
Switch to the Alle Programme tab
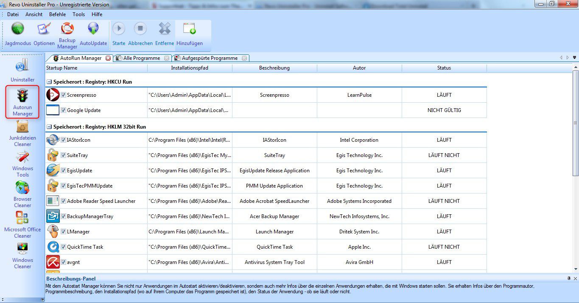coord(140,58)
